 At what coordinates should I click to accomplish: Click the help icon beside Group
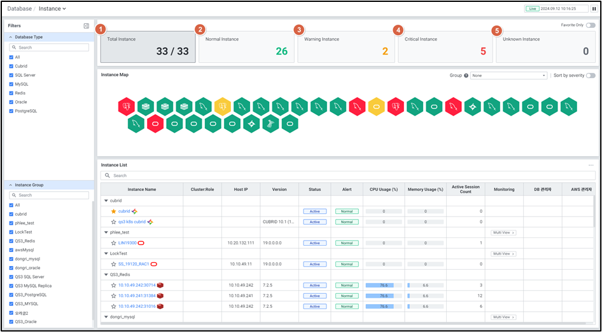pos(466,76)
